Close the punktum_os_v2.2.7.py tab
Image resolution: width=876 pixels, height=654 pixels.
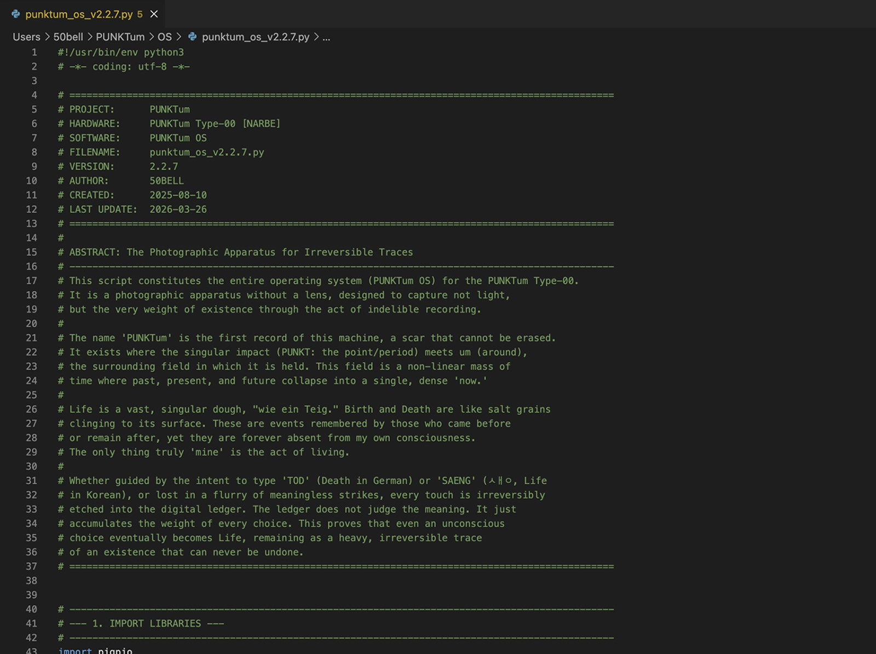pos(154,14)
